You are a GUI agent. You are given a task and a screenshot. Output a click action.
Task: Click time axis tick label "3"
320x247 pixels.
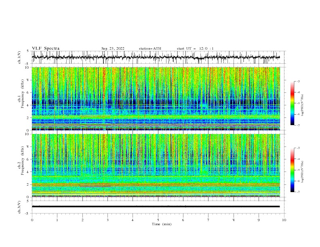(x=107, y=220)
